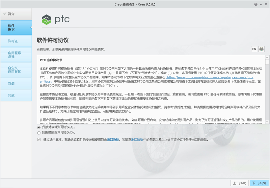This screenshot has height=188, width=270.
Task: Minimize the Creo installer window
Action: [x=261, y=4]
